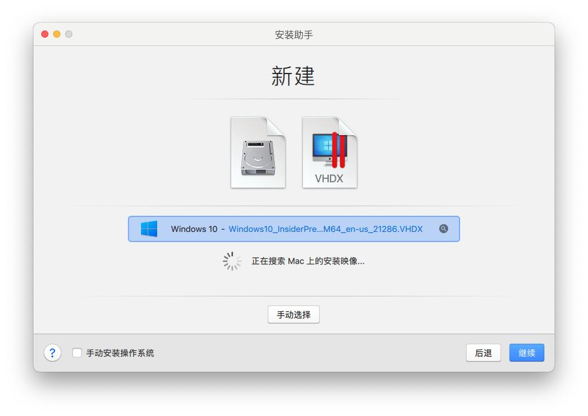588x416 pixels.
Task: Close the window with the red button
Action: pos(45,34)
